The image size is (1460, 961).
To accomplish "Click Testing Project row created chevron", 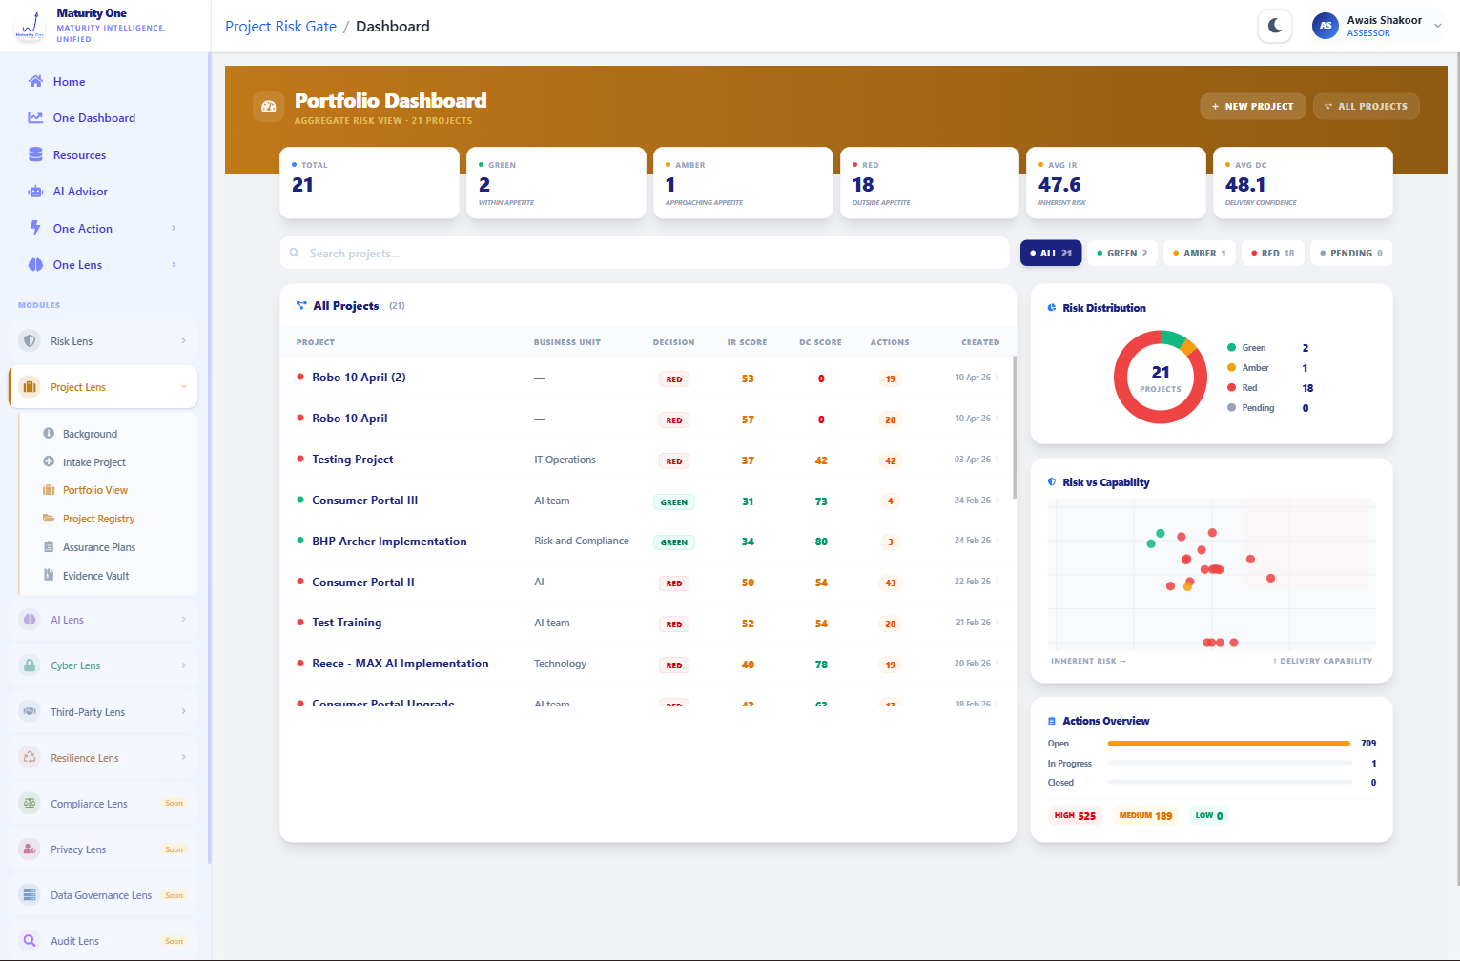I will click(x=997, y=460).
